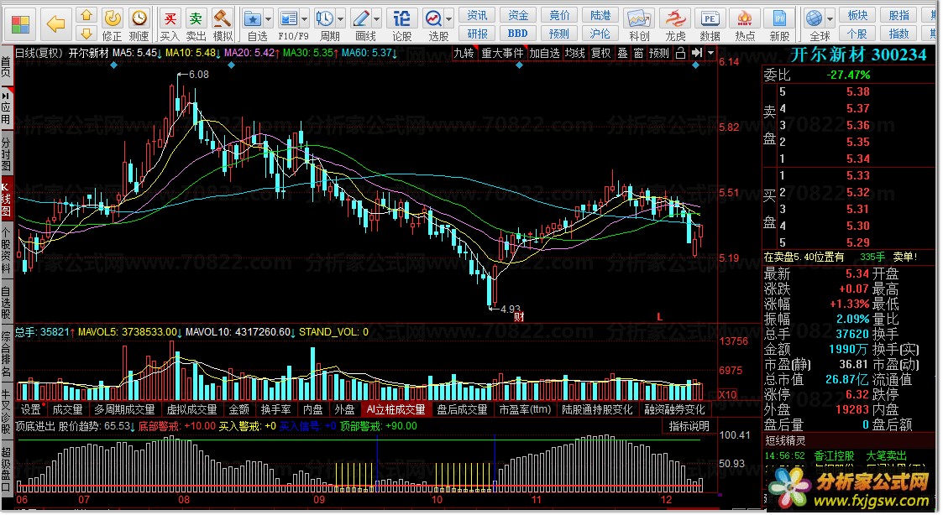
Task: Select the AI立桩成交量 tab
Action: pyautogui.click(x=396, y=410)
